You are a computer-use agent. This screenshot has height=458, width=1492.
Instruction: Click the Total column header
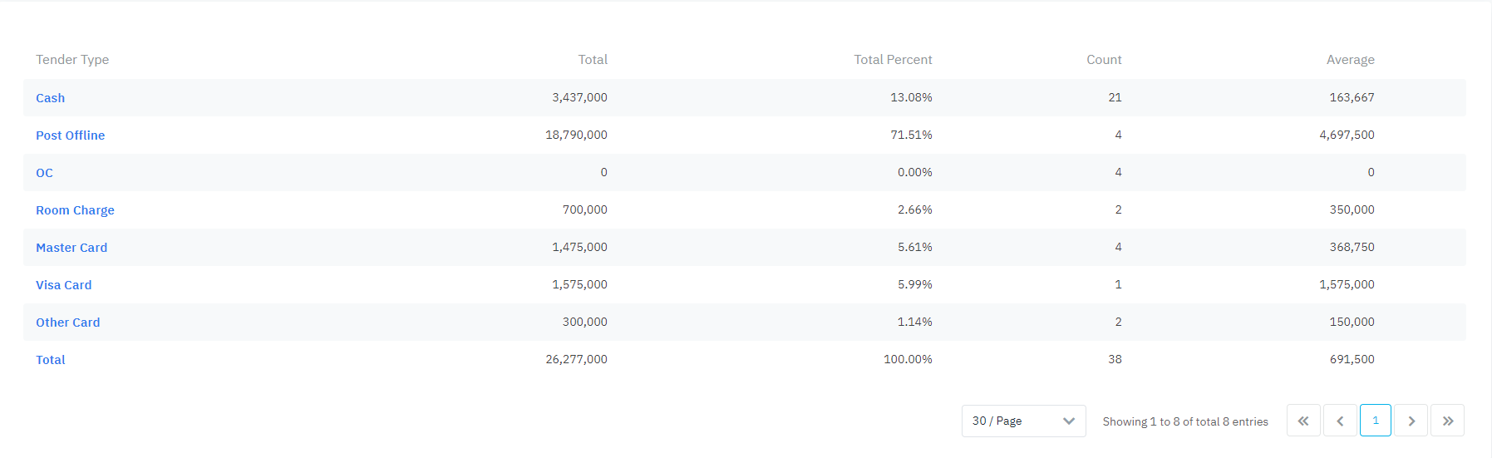[593, 60]
